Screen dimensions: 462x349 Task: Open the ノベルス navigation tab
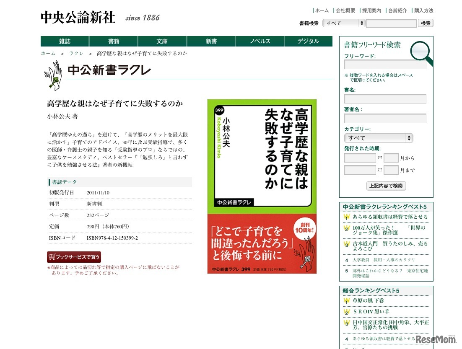pyautogui.click(x=260, y=41)
